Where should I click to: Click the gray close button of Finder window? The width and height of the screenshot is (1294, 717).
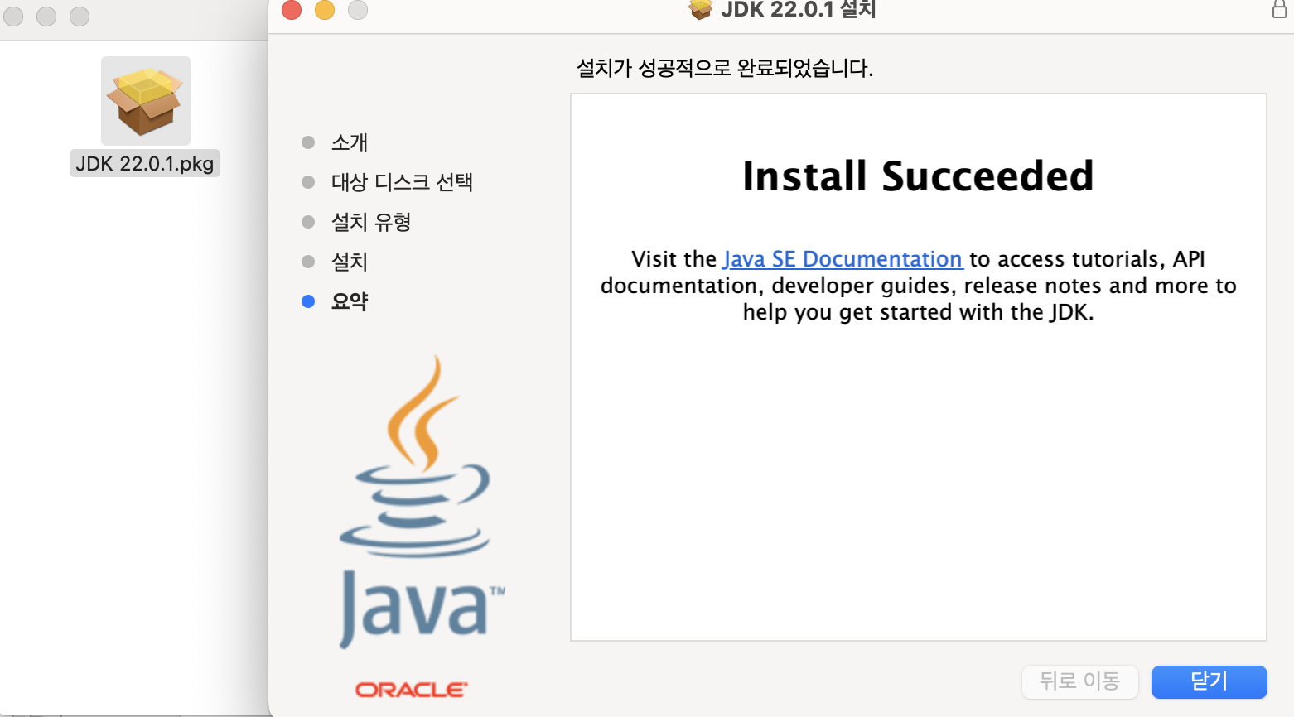point(13,16)
